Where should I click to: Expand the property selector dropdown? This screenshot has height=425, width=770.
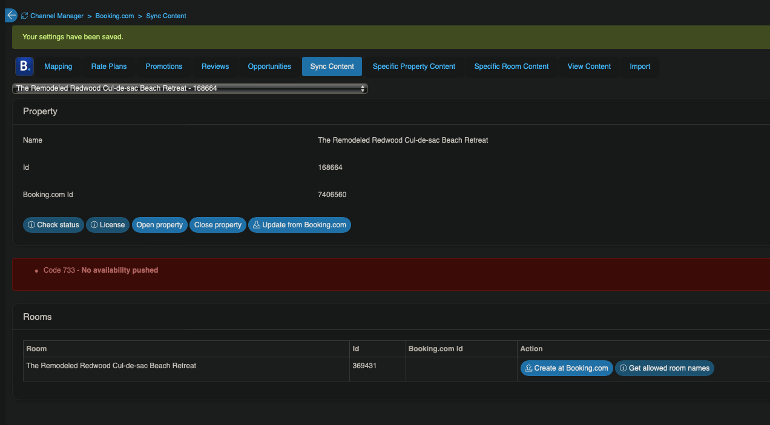pyautogui.click(x=190, y=88)
